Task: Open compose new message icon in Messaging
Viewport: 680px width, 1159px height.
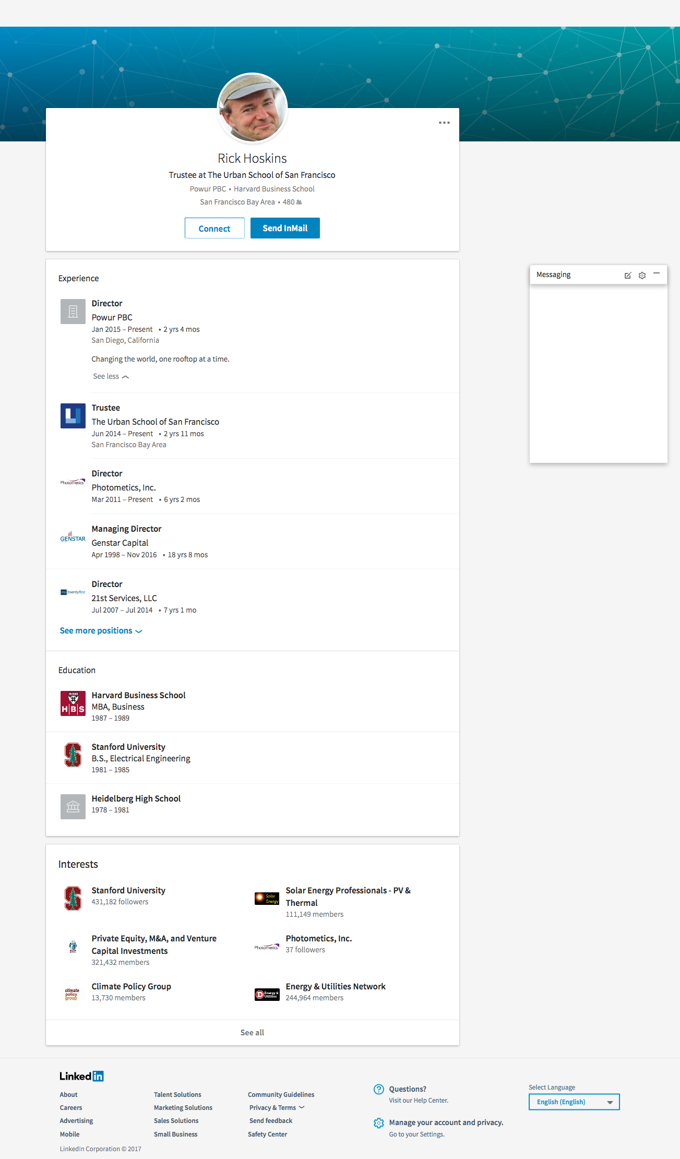Action: point(628,276)
